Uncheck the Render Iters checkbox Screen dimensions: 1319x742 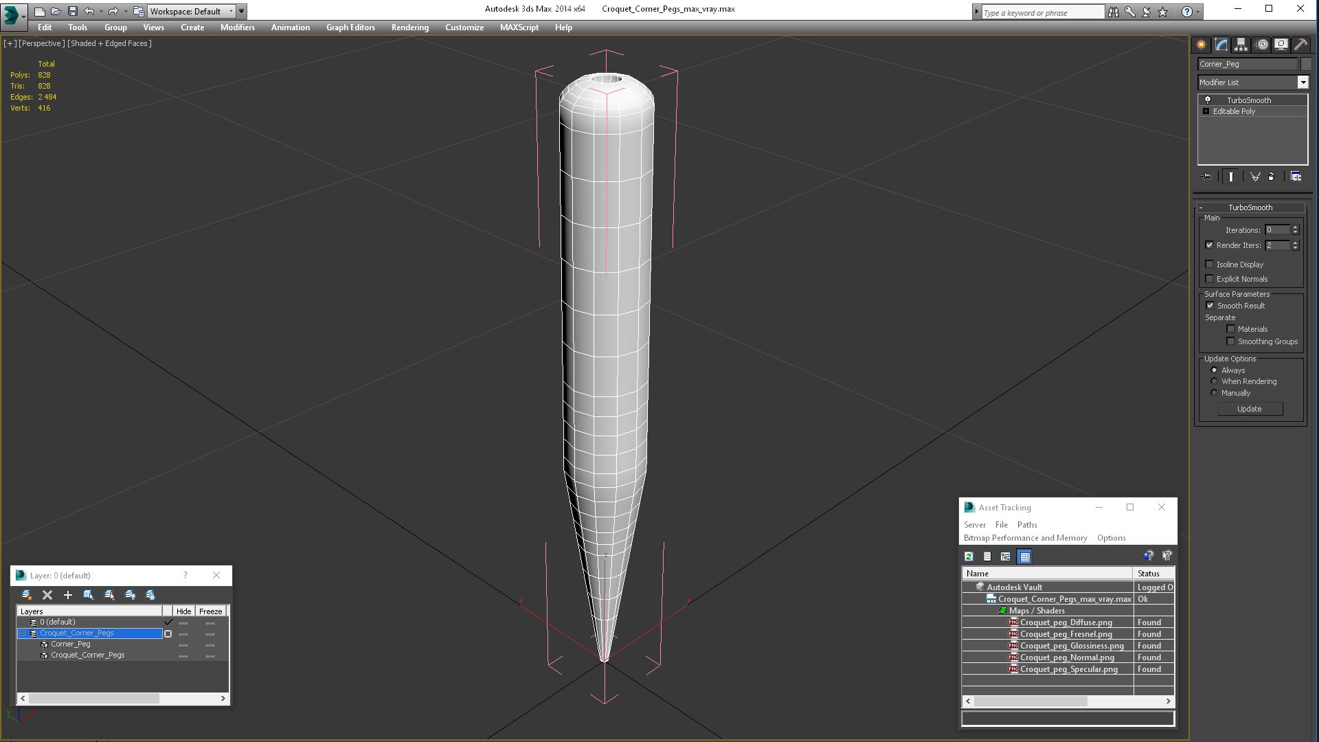point(1210,245)
